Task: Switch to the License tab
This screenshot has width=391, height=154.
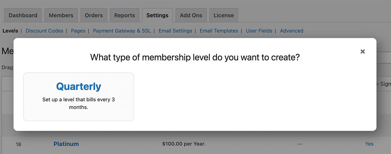Action: pyautogui.click(x=224, y=15)
